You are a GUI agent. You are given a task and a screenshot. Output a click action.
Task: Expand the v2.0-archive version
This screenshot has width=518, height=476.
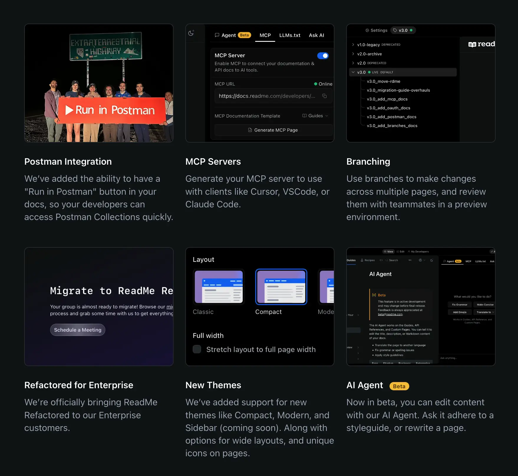point(353,54)
